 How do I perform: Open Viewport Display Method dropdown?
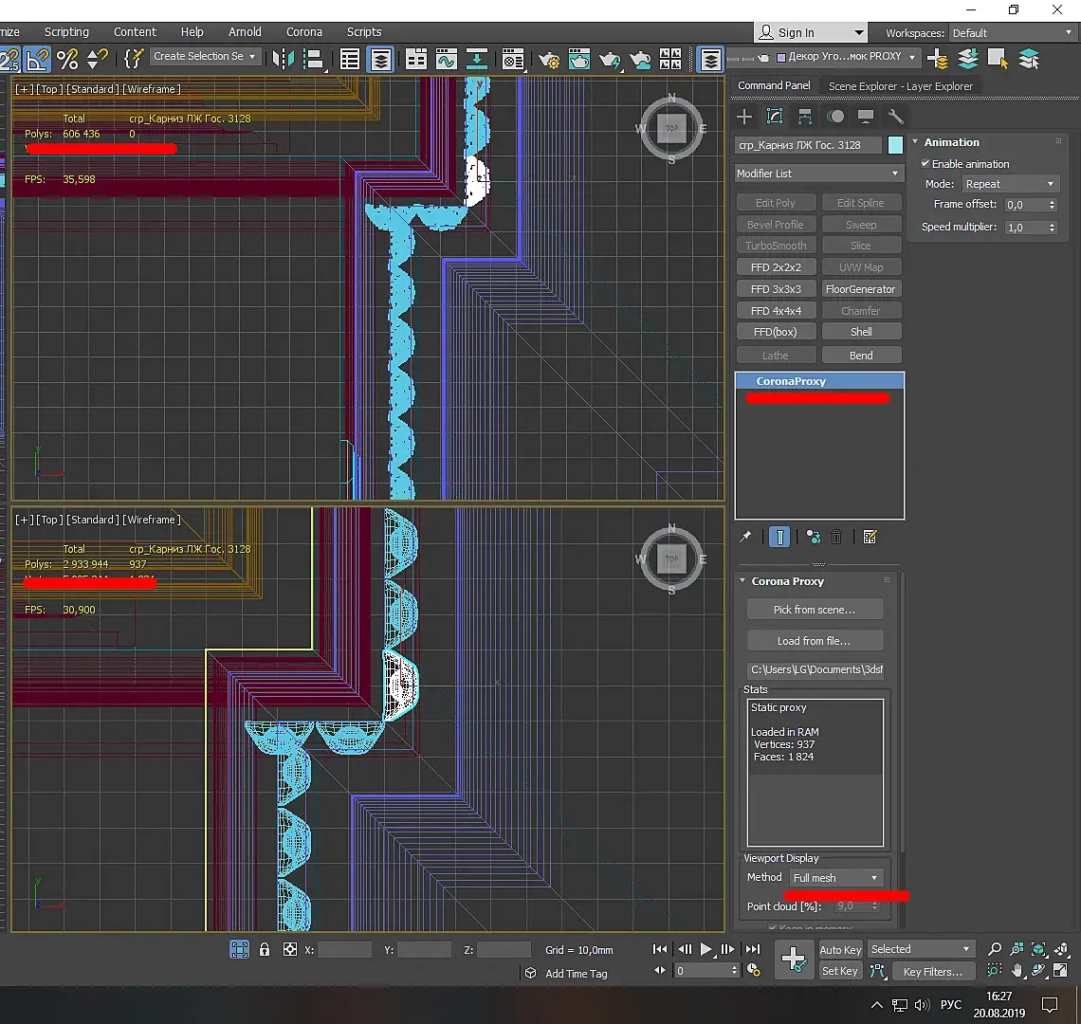(836, 878)
